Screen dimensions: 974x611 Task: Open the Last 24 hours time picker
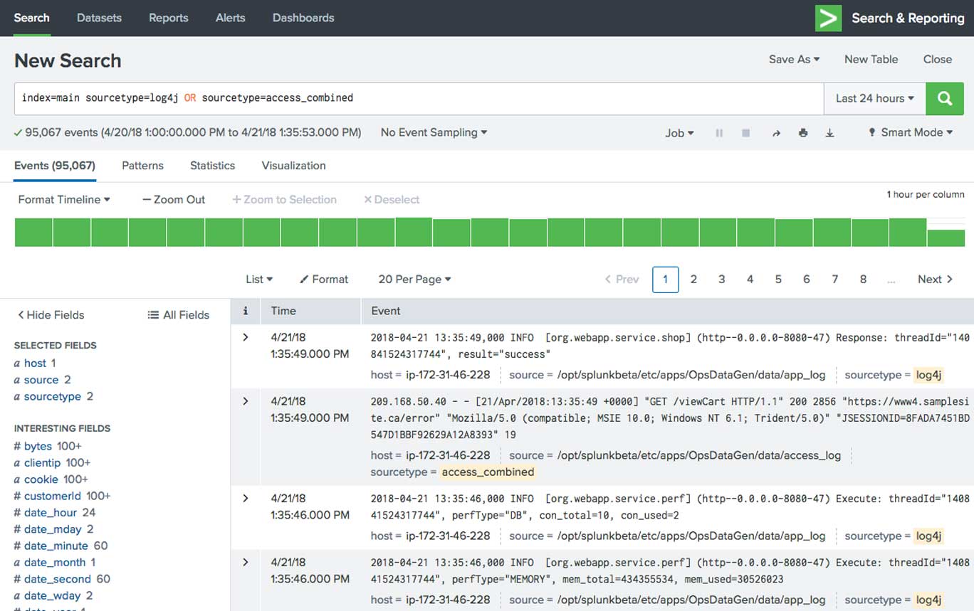point(874,99)
